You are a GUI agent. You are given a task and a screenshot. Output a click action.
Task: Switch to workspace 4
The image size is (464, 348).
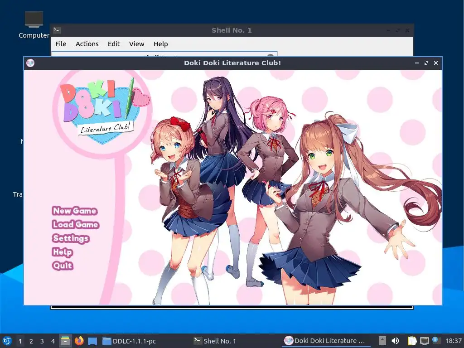[x=53, y=341]
